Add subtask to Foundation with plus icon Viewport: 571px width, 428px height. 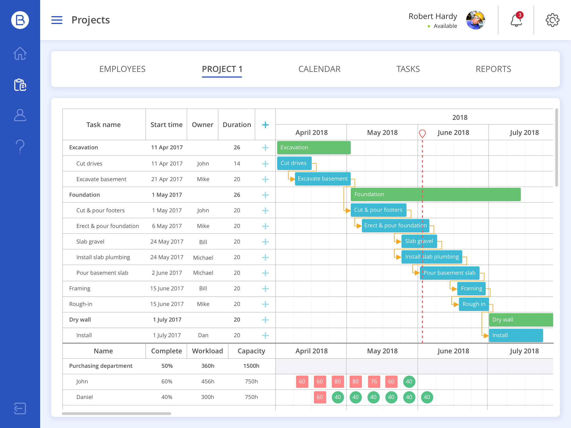265,195
